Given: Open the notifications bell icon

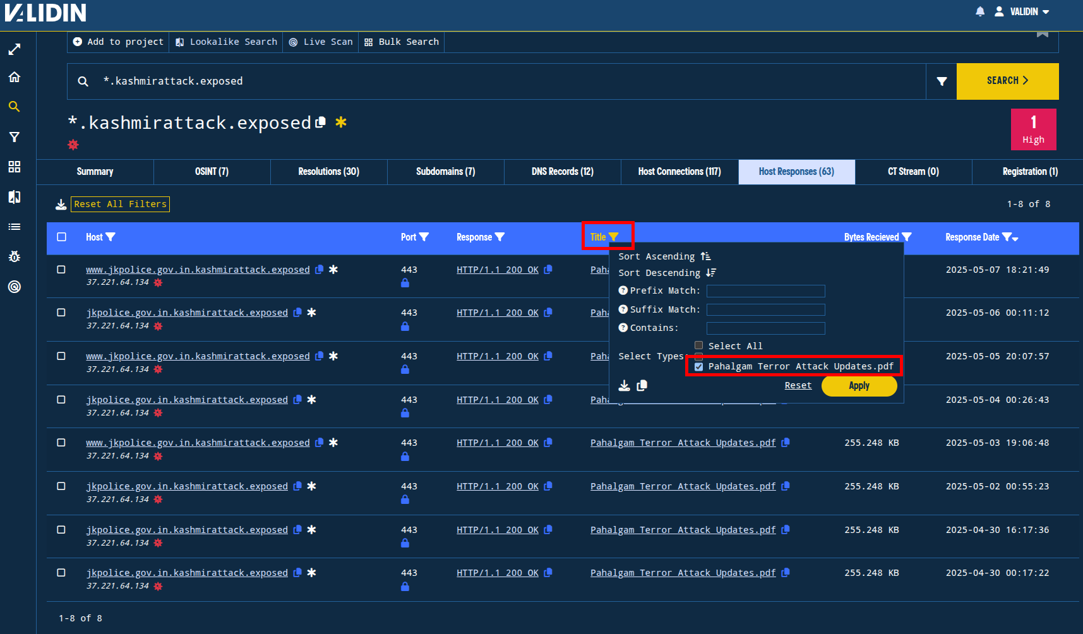Looking at the screenshot, I should pyautogui.click(x=980, y=11).
